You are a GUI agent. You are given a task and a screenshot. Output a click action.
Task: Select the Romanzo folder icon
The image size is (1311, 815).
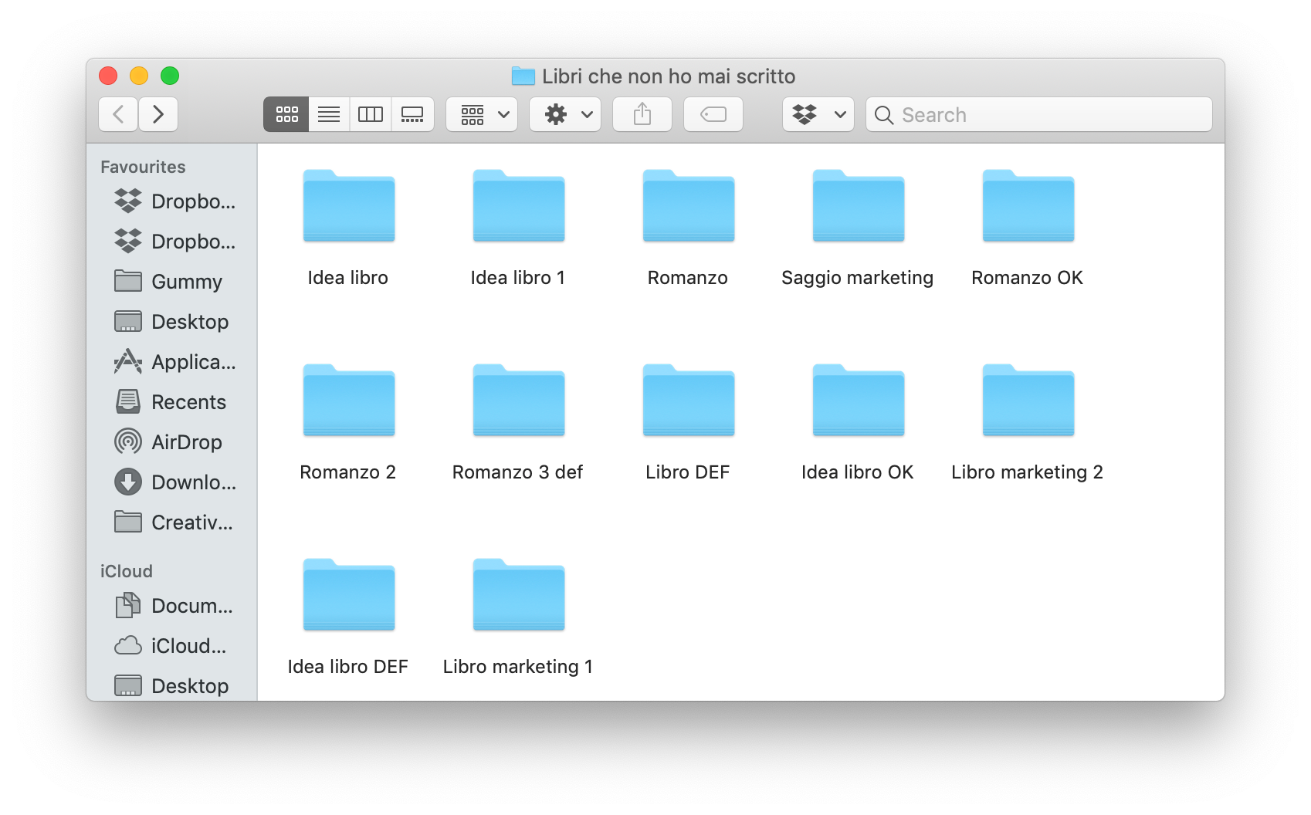coord(689,205)
